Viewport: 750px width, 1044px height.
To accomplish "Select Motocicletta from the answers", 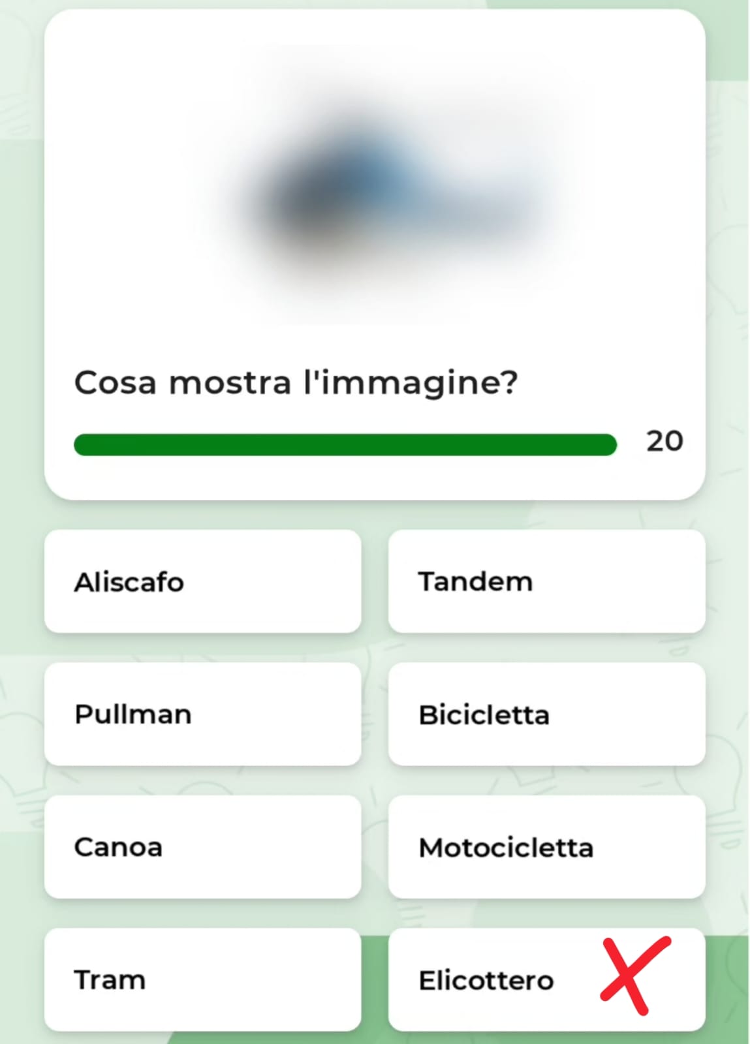I will click(x=546, y=847).
